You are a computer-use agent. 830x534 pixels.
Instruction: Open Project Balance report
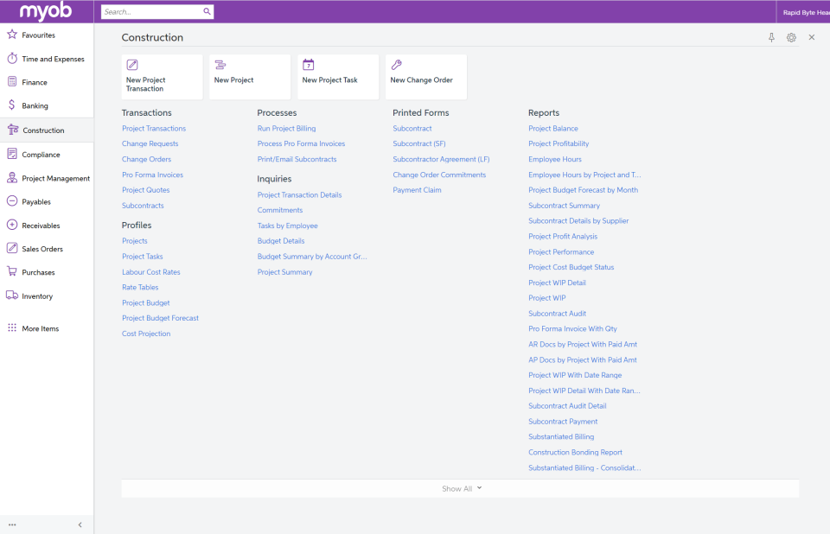553,129
